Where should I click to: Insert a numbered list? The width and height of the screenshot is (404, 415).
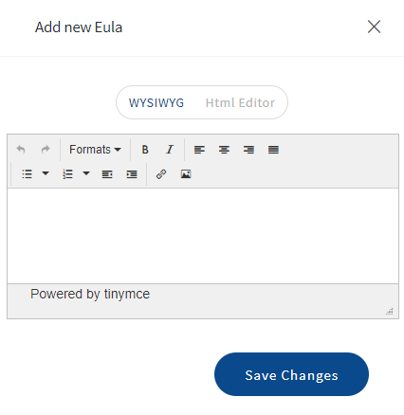(x=67, y=174)
